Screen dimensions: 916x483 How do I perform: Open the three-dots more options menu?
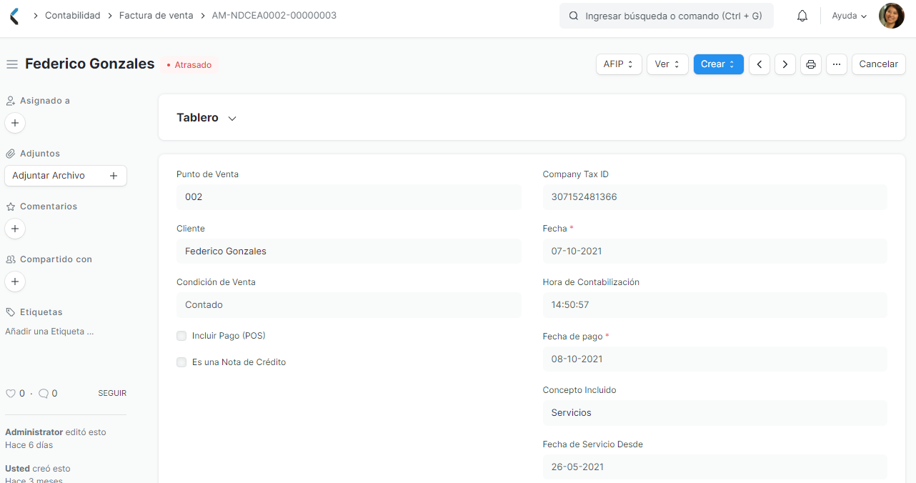pos(837,64)
